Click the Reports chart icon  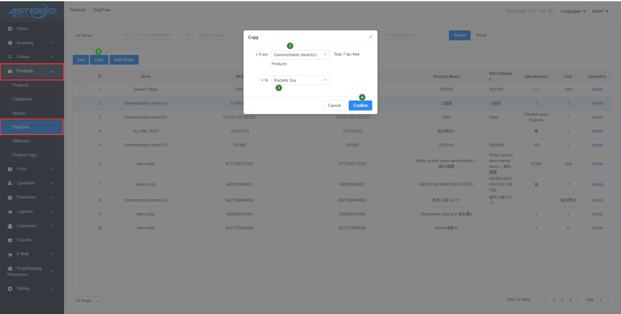(10, 240)
